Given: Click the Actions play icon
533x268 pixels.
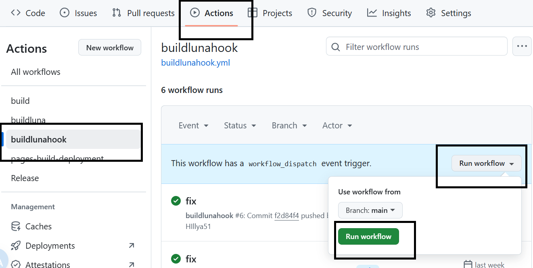Looking at the screenshot, I should [x=195, y=12].
